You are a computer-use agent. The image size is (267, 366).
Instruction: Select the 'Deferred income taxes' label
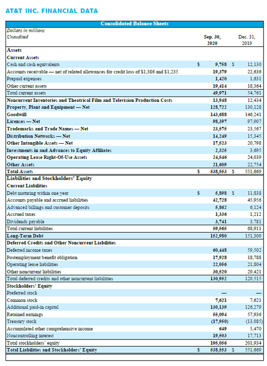pos(30,250)
